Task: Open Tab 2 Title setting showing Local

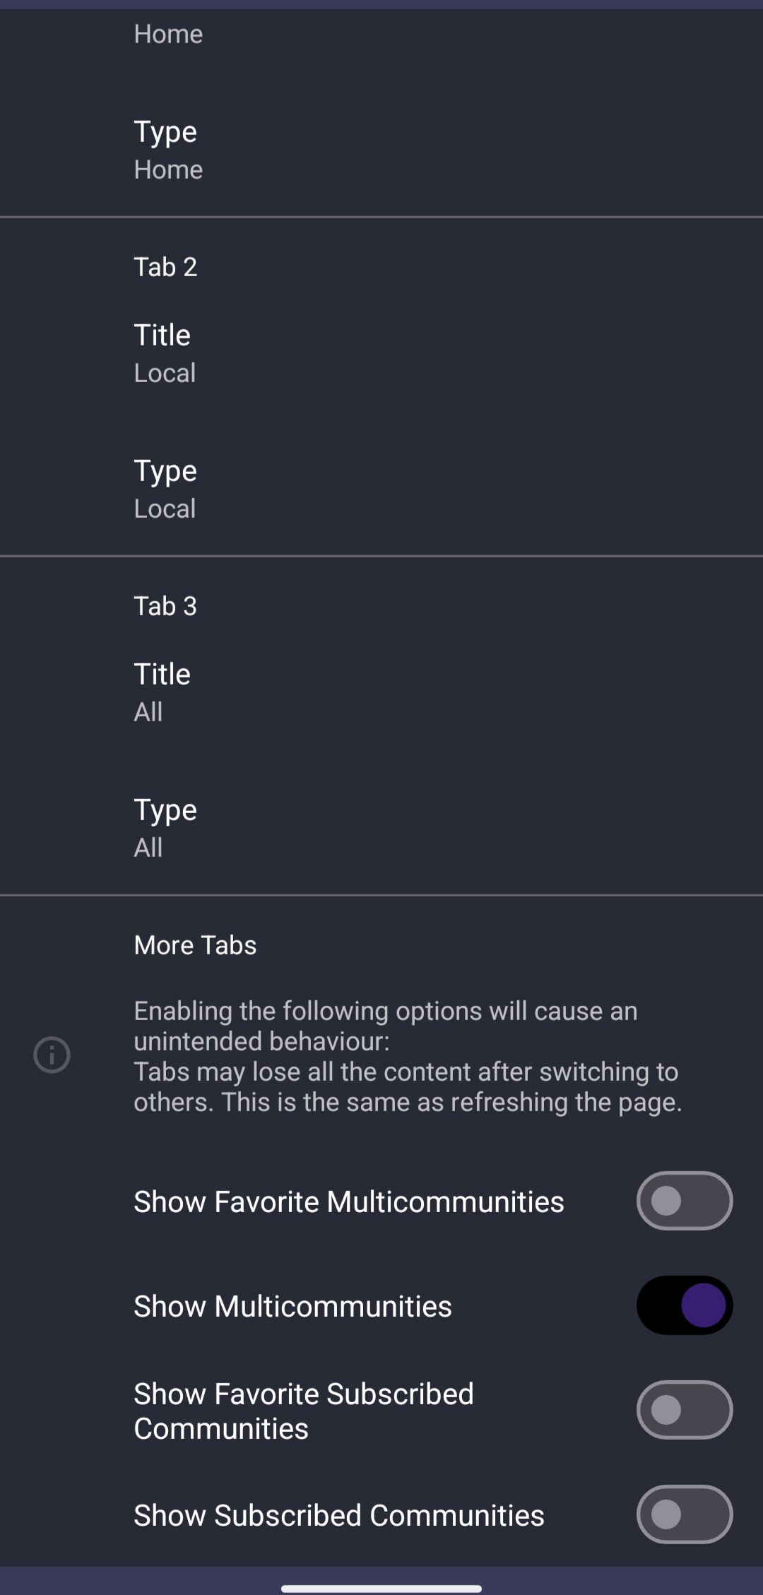Action: 381,353
